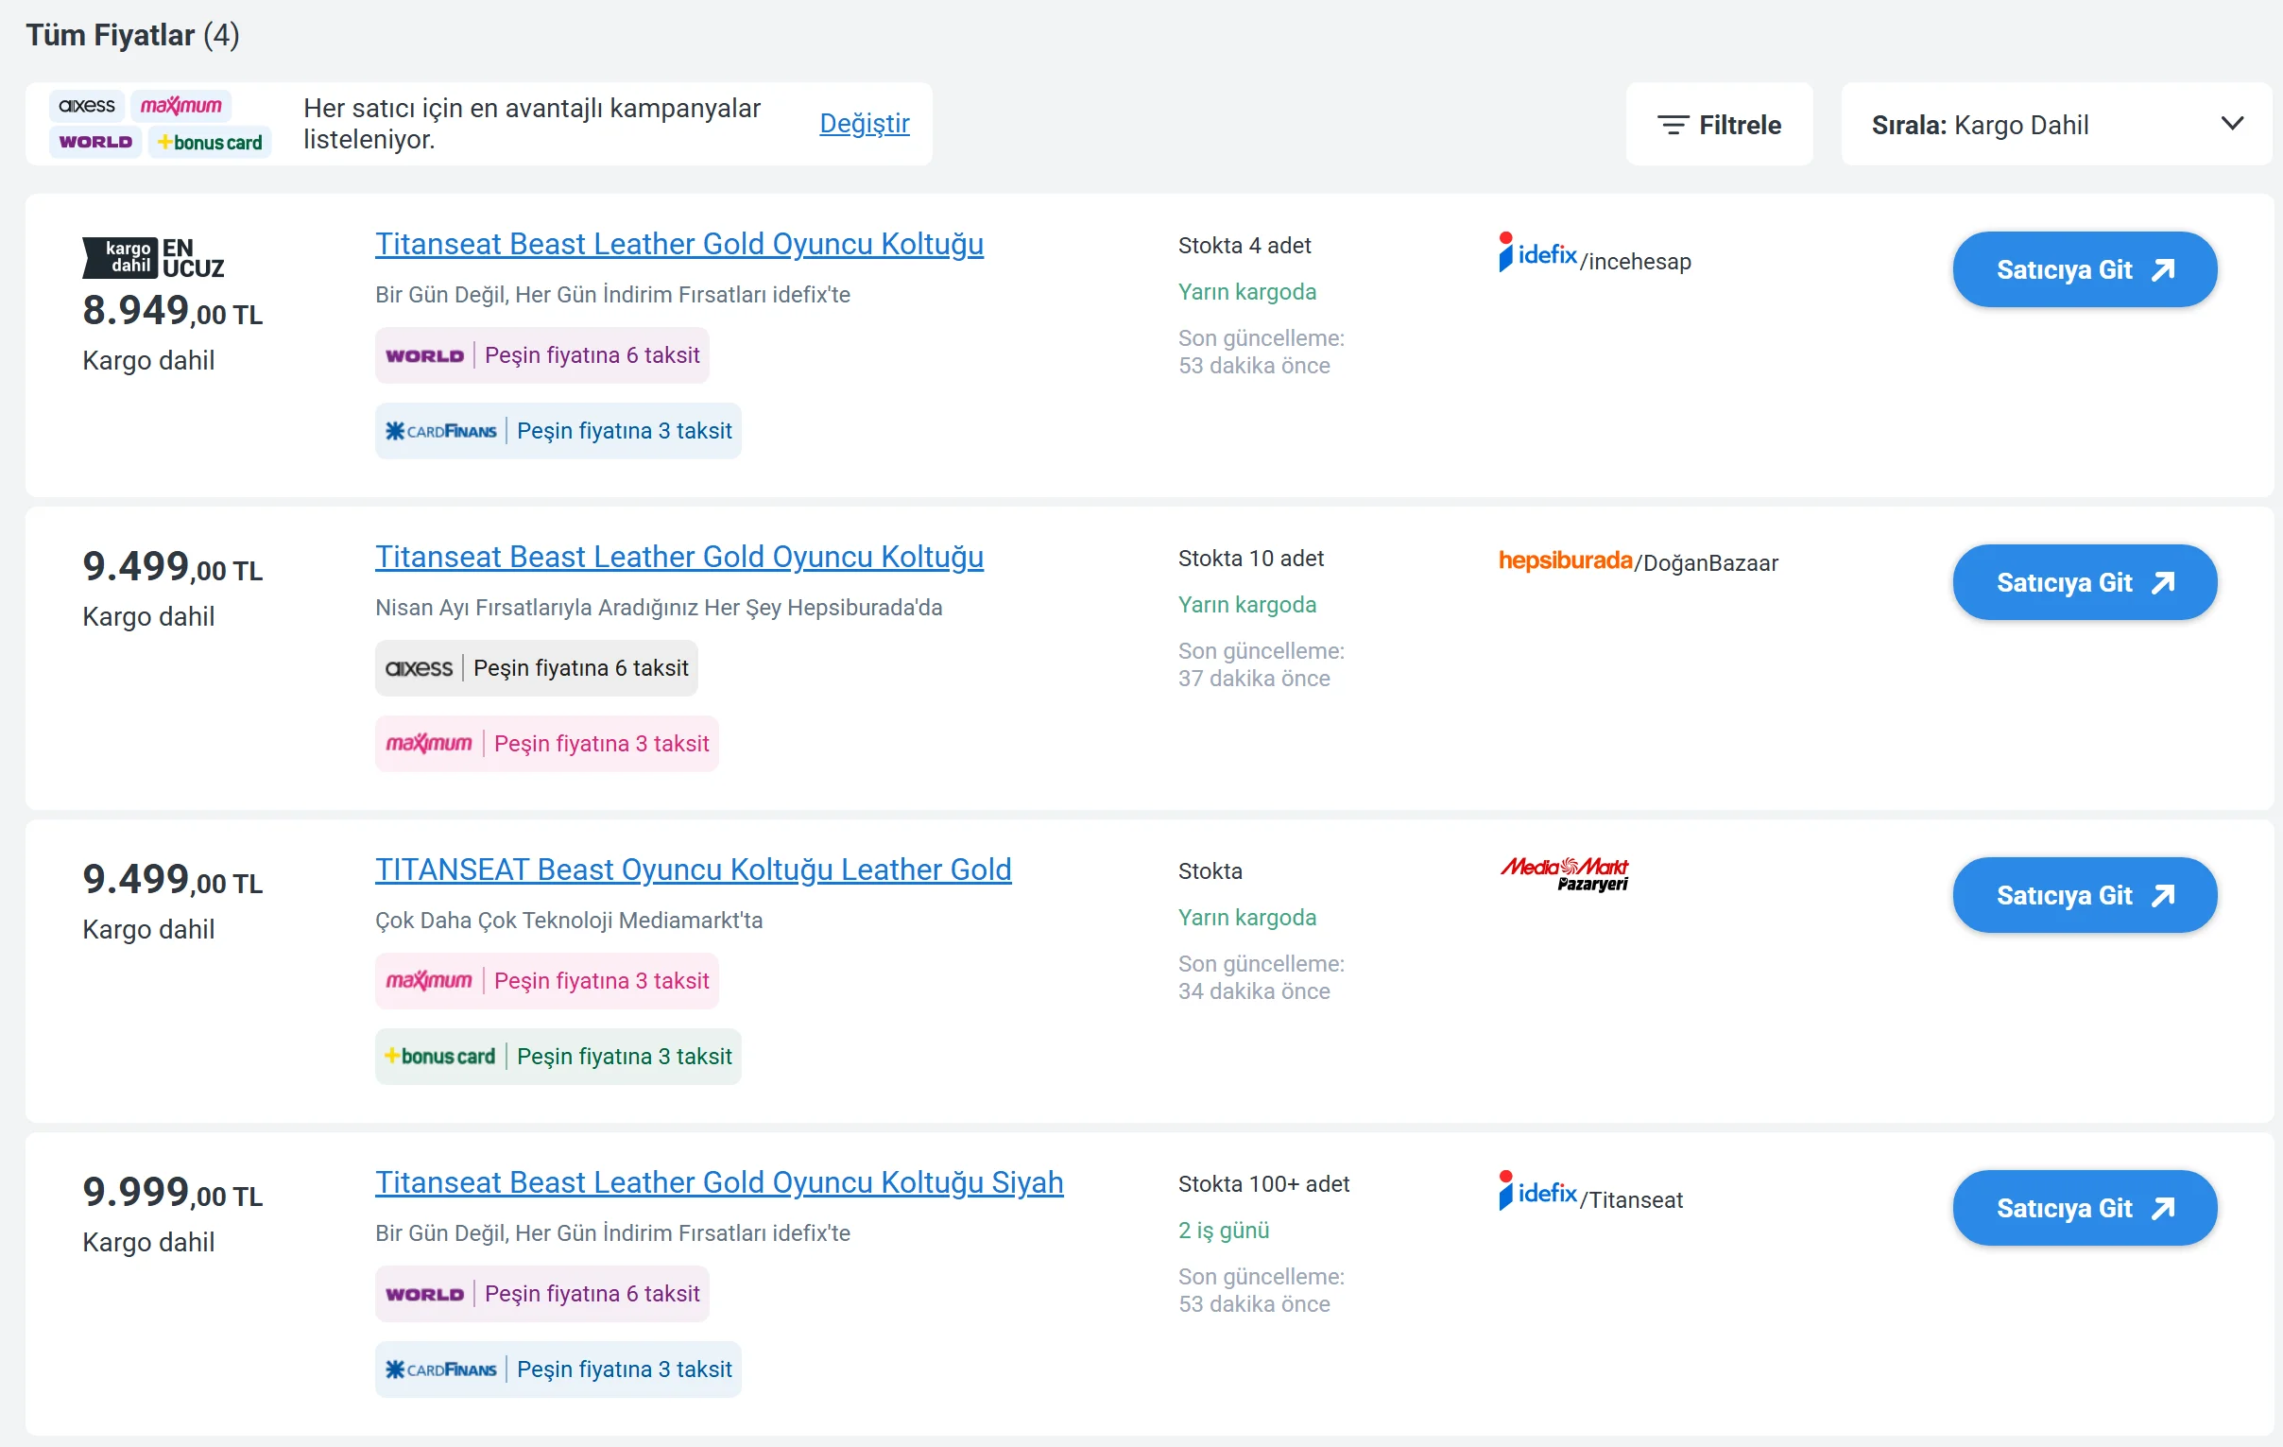
Task: Click the hepsiburada/DoğanBazaar seller logo
Action: coord(1638,561)
